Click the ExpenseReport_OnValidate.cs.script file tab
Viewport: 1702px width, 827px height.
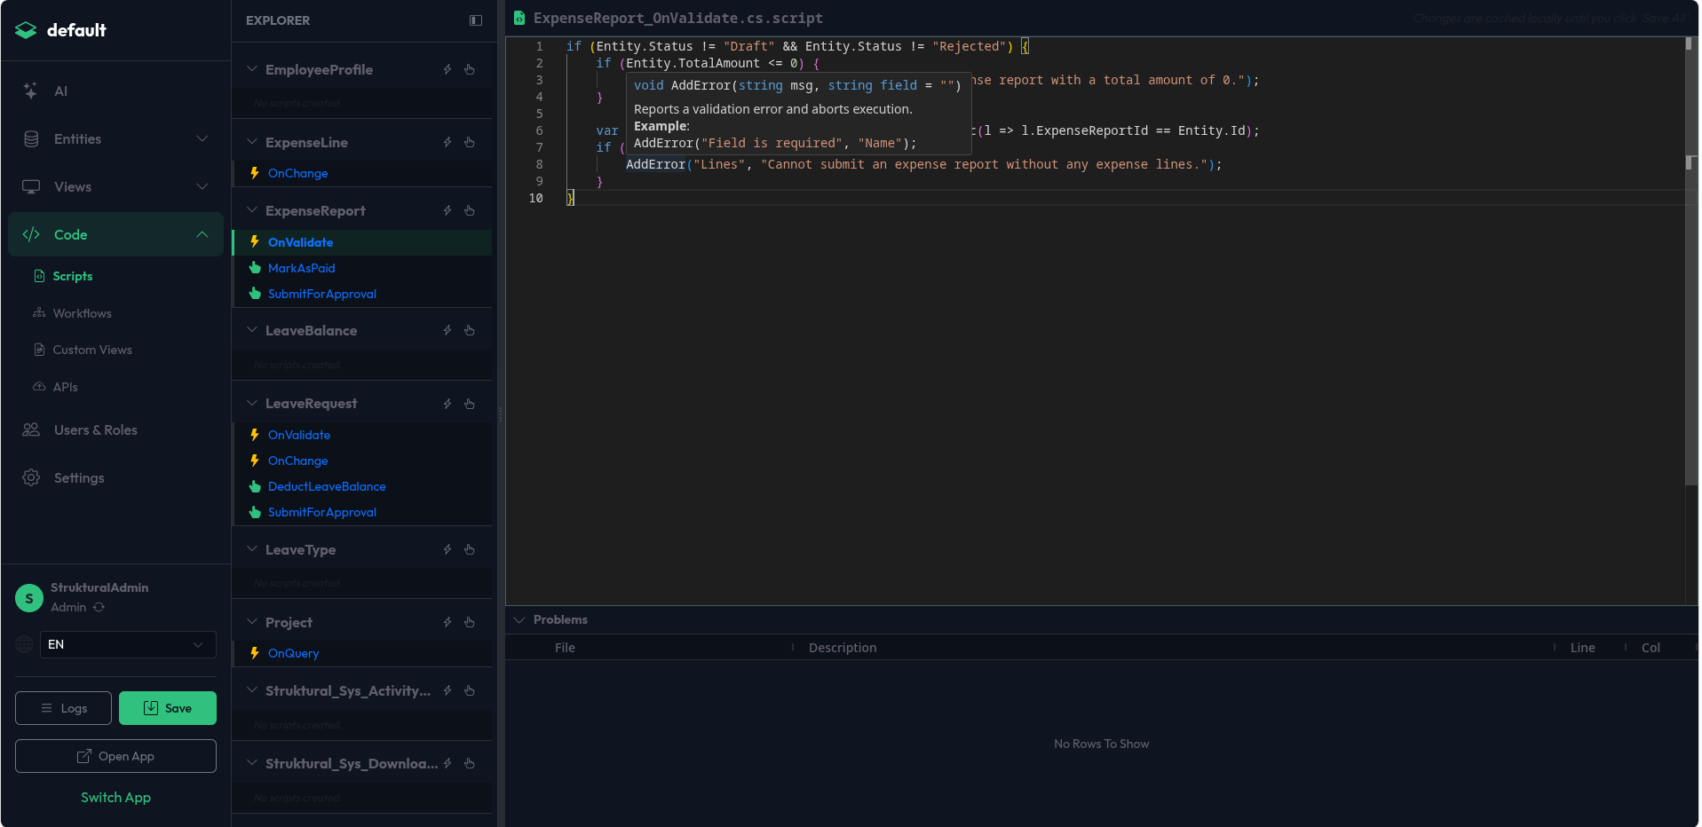coord(669,18)
